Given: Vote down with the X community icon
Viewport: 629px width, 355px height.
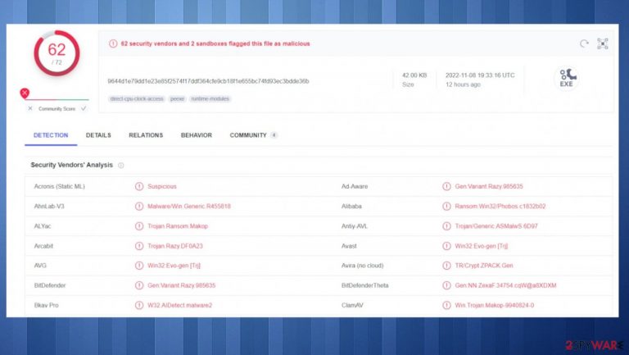Looking at the screenshot, I should click(30, 108).
